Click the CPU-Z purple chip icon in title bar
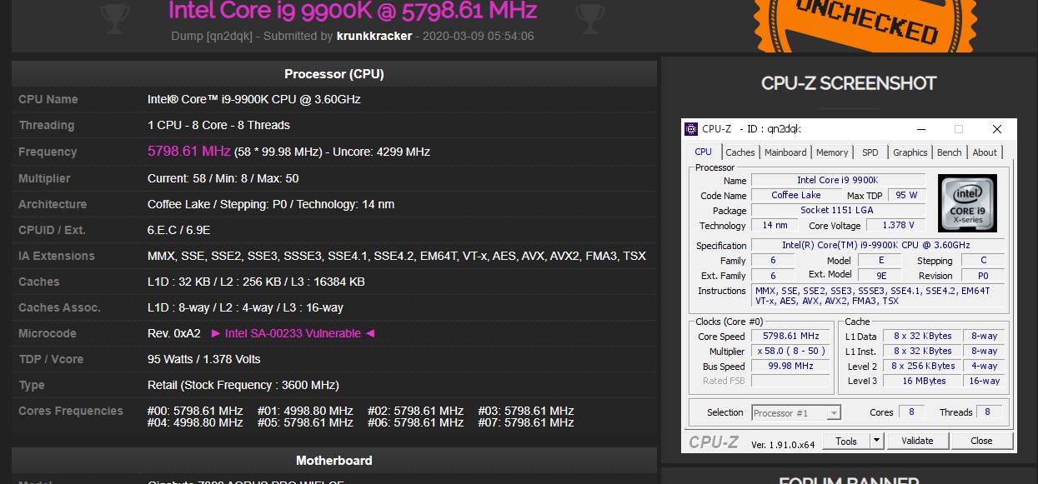Screen dimensions: 1038x484 click(x=691, y=129)
